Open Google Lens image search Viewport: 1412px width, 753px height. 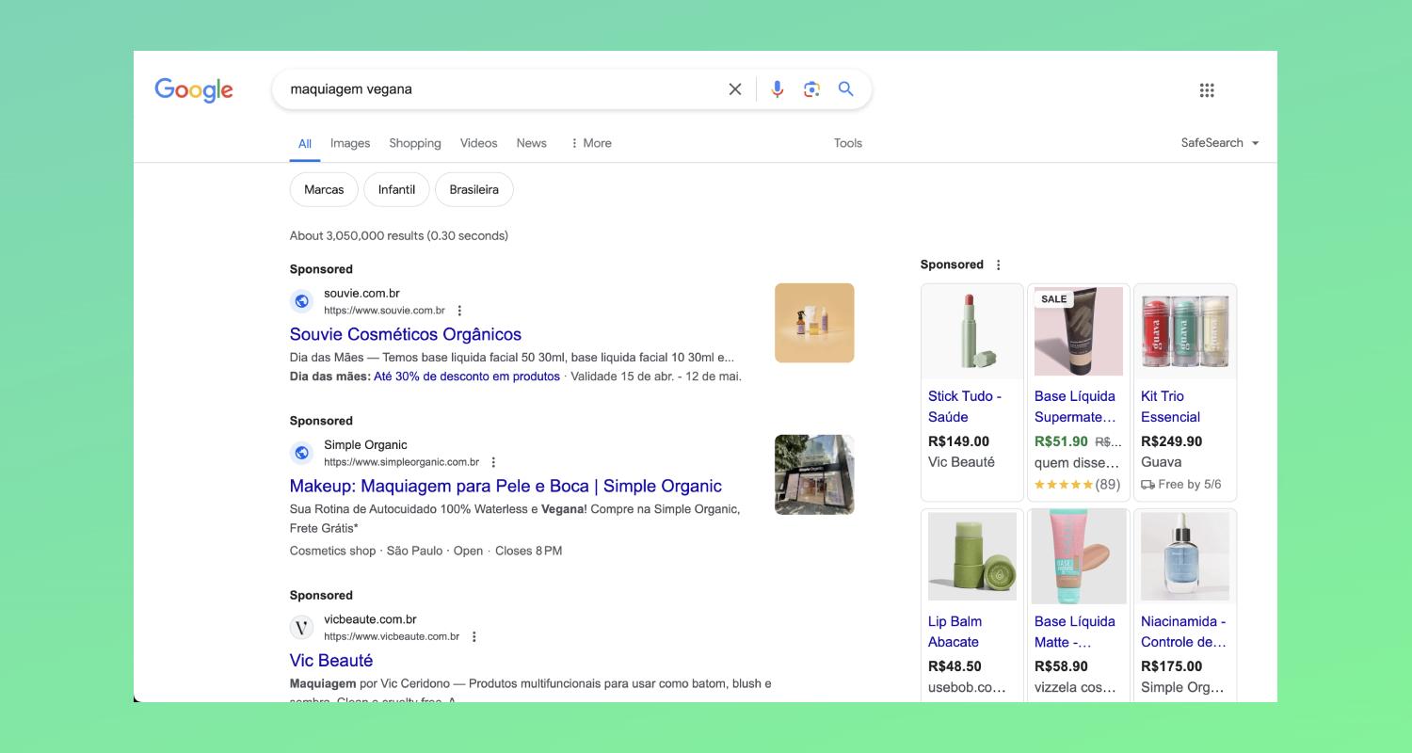(x=811, y=89)
